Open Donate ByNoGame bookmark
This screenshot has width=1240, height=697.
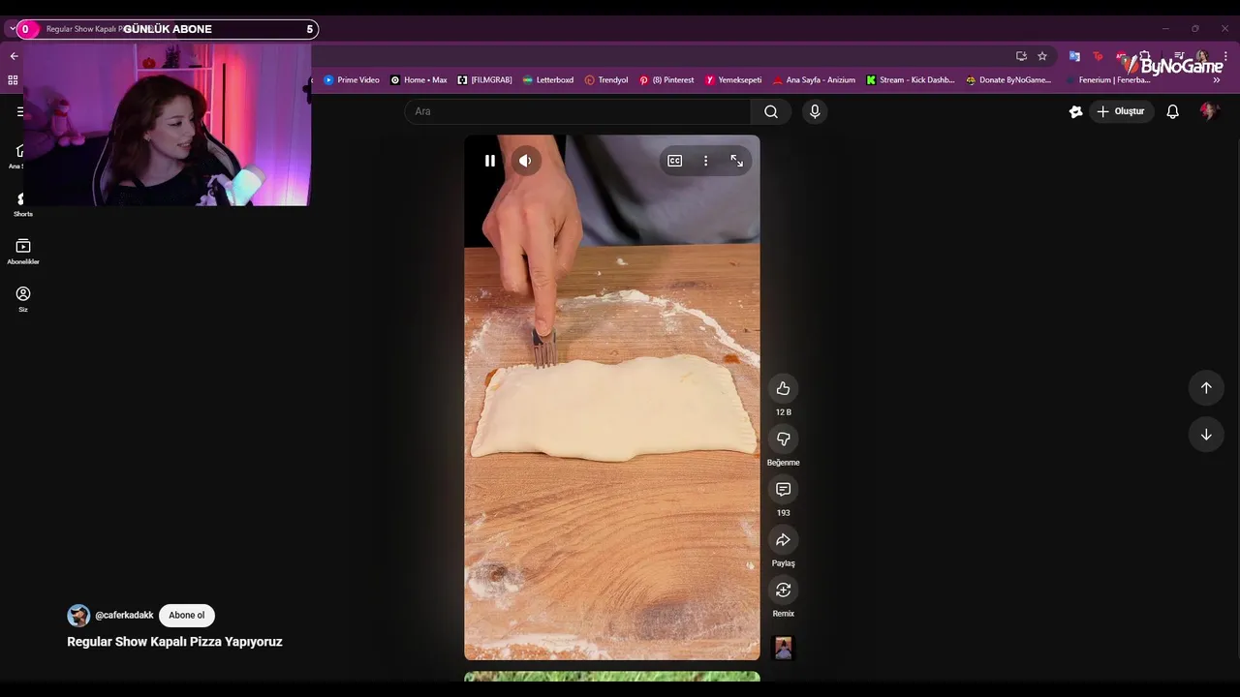[1008, 80]
